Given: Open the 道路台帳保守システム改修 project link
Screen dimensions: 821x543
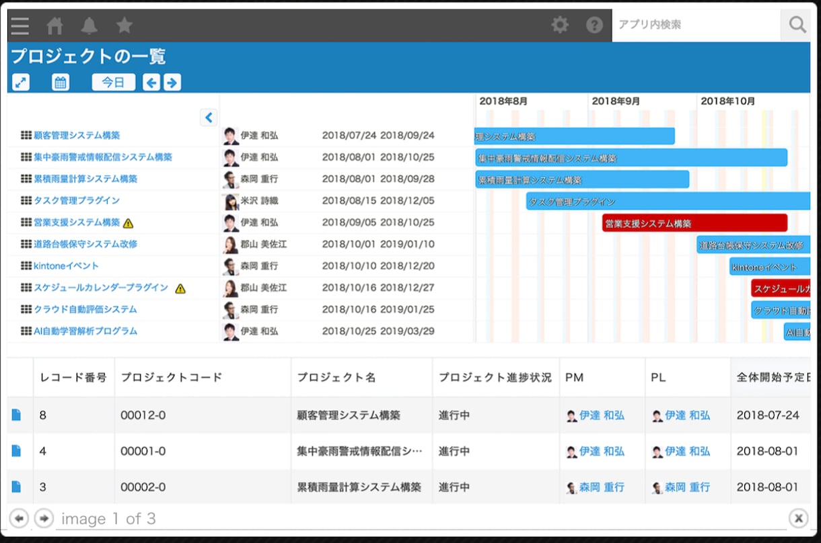Looking at the screenshot, I should [85, 244].
